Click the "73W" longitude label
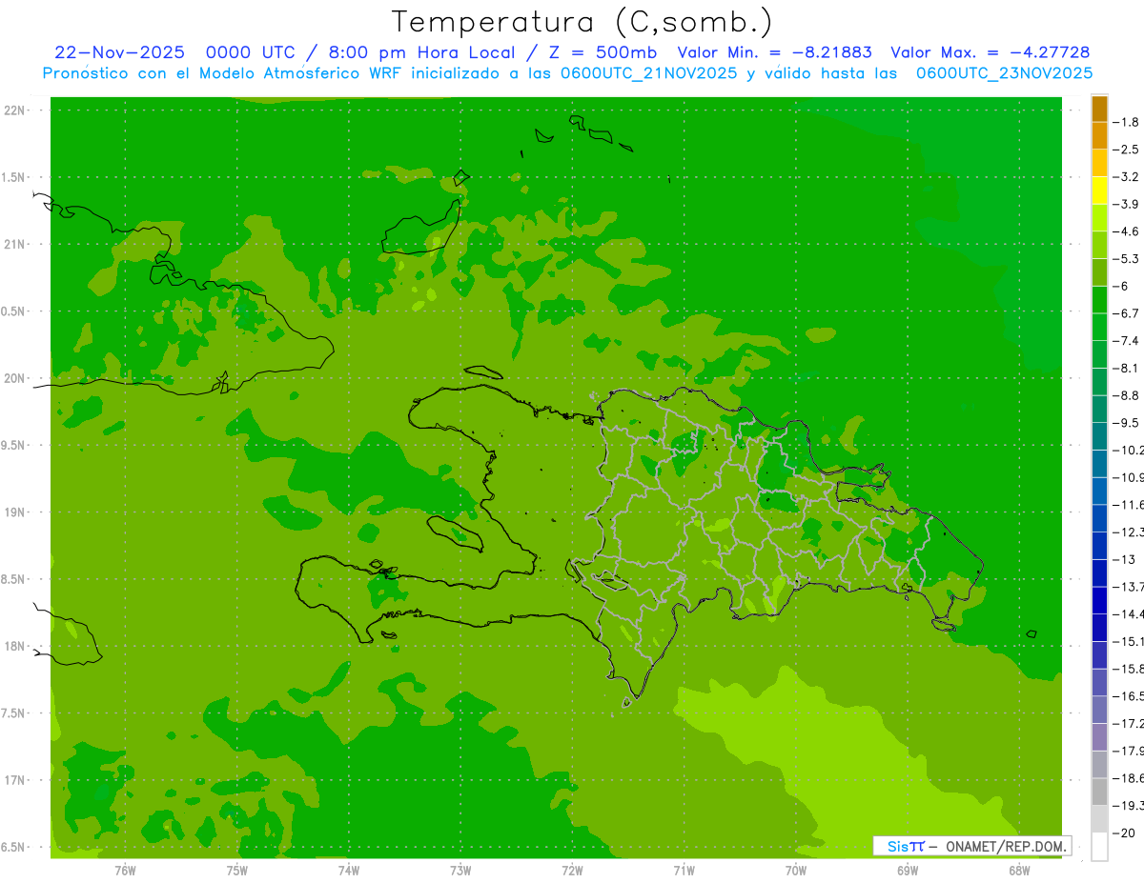Viewport: 1144px width, 883px height. pos(460,871)
